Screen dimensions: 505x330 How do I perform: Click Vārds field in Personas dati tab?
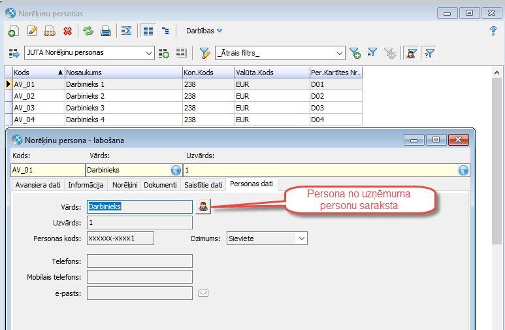pyautogui.click(x=140, y=206)
